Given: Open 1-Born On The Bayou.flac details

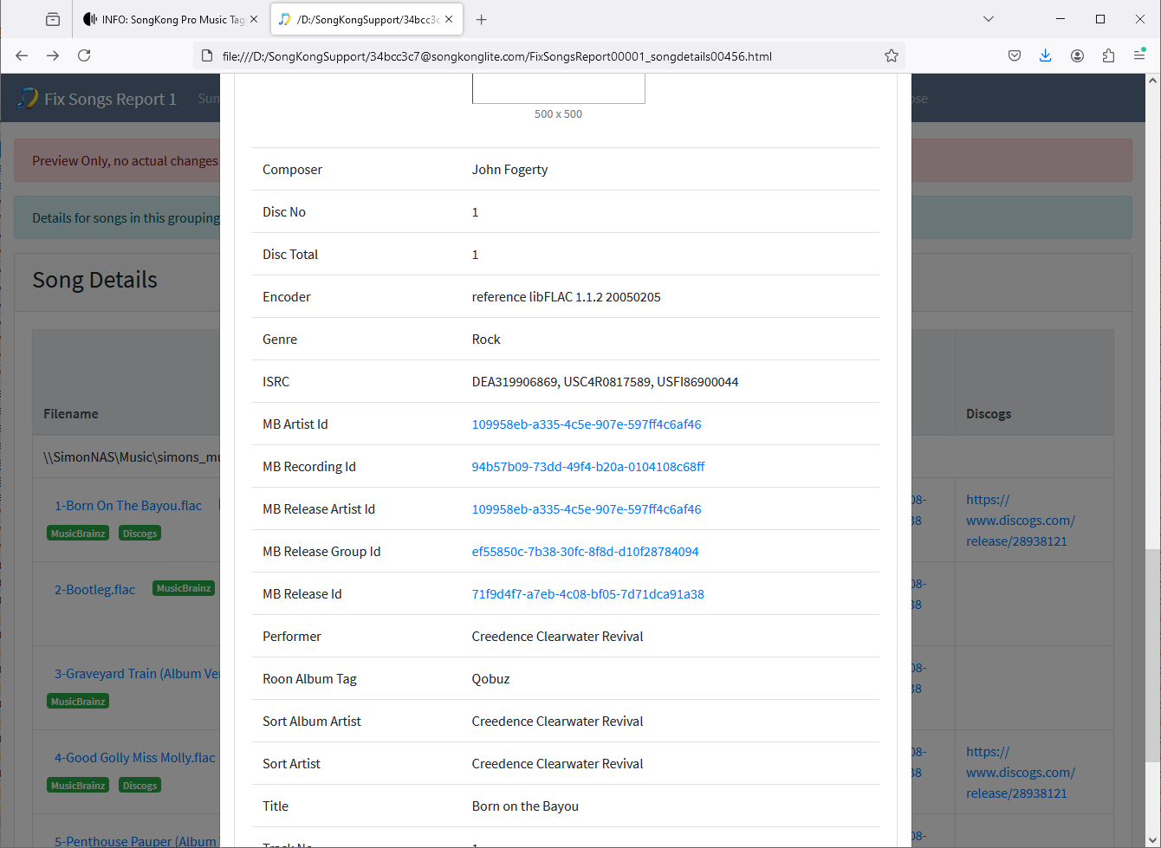Looking at the screenshot, I should coord(128,506).
